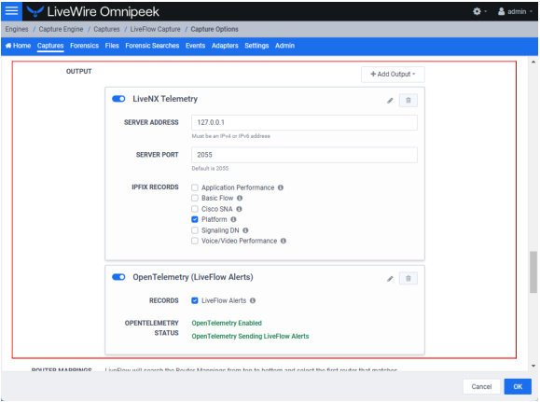Show info for Cisco SNA record
The width and height of the screenshot is (540, 402).
[239, 209]
